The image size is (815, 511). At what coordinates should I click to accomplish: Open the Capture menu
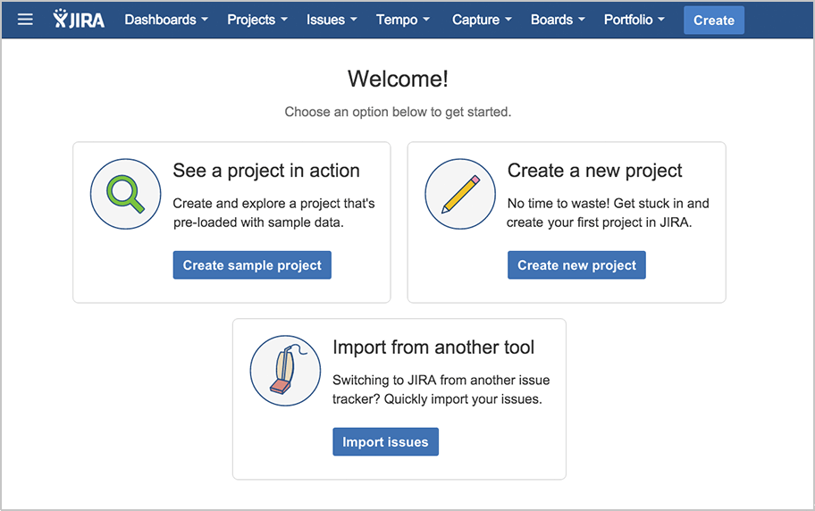(482, 20)
